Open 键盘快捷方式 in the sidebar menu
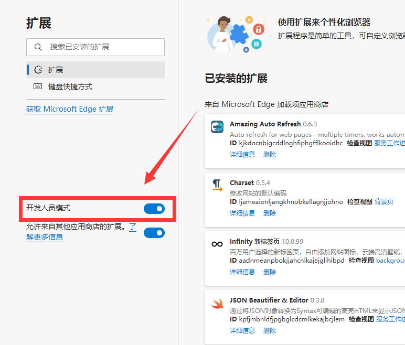This screenshot has width=405, height=345. [95, 87]
